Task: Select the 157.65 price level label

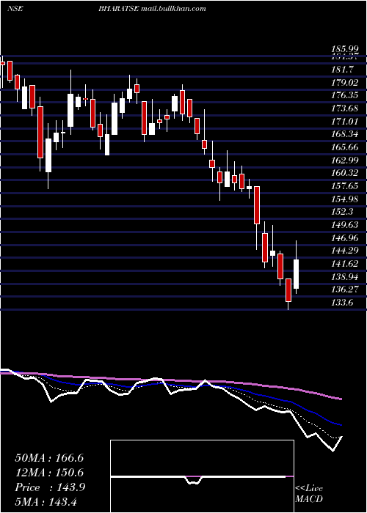Action: pyautogui.click(x=345, y=186)
